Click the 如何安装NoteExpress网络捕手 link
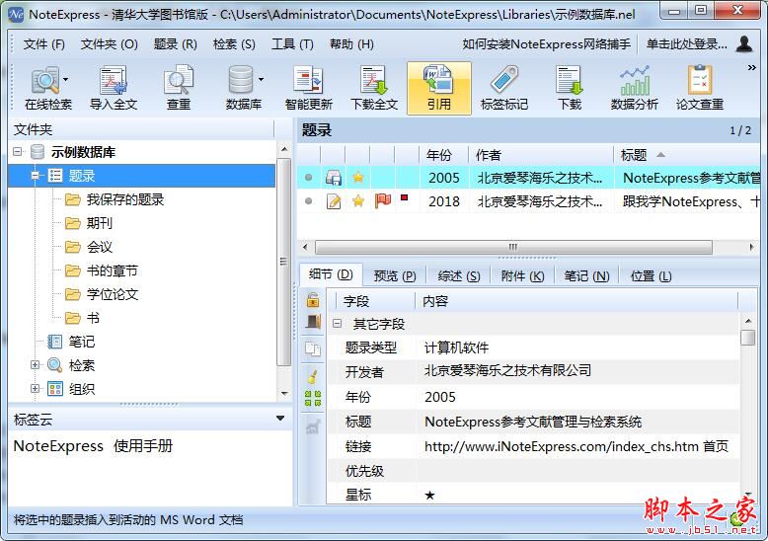 point(546,44)
